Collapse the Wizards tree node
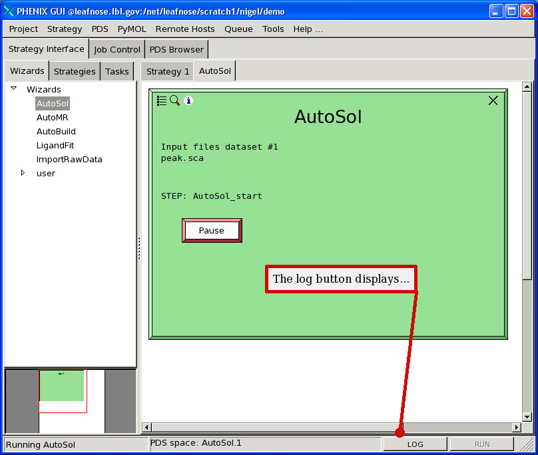Viewport: 538px width, 455px height. click(x=13, y=88)
